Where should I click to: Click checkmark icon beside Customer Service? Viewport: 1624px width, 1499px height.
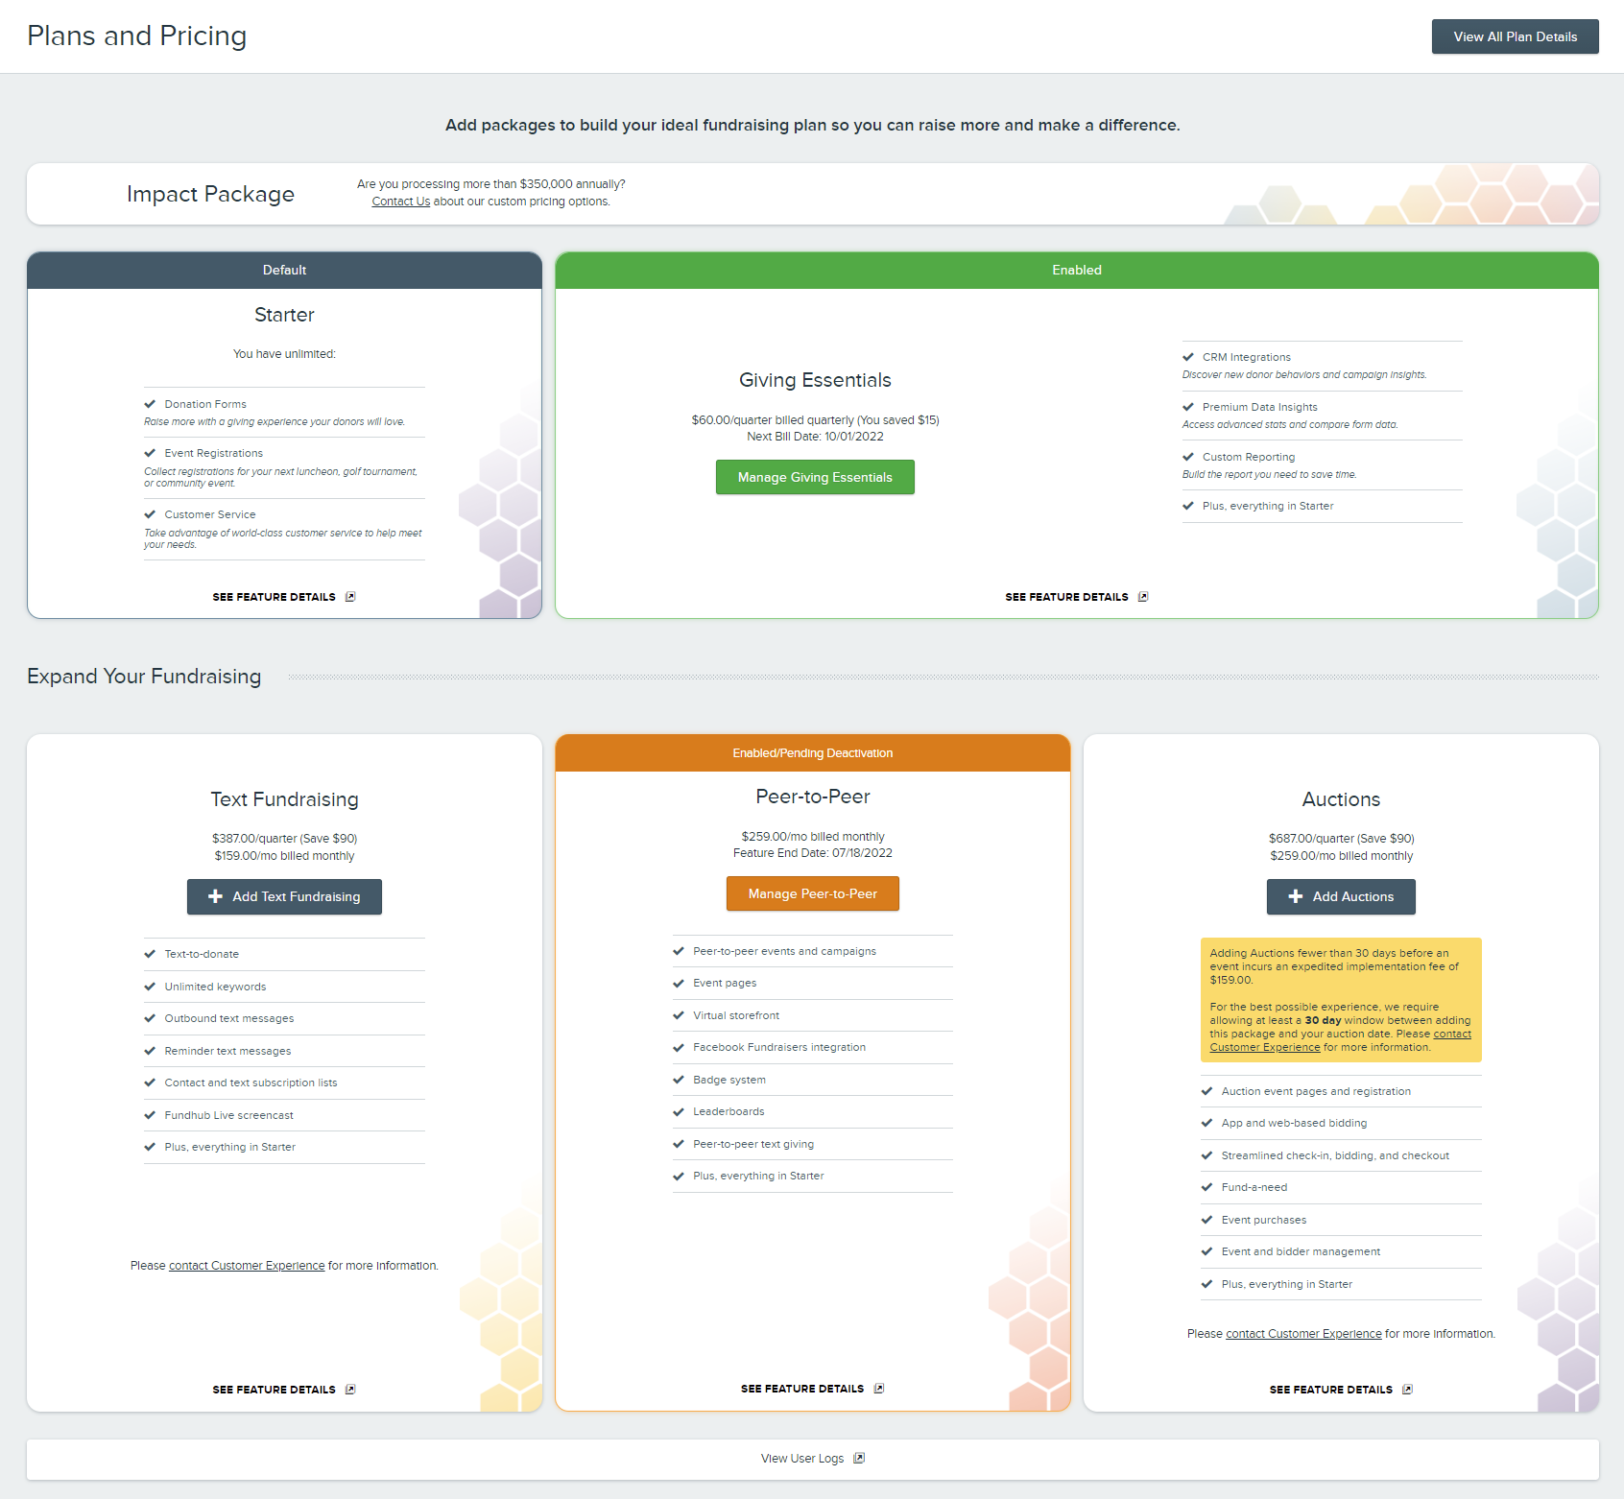click(x=150, y=514)
